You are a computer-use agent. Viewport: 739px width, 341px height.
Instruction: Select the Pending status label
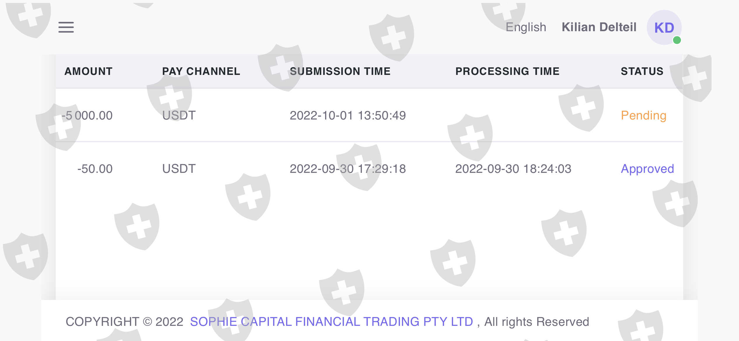(x=644, y=115)
